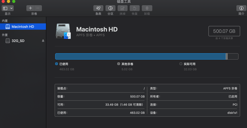Click the 磁盘工具 window title
The image size is (247, 128).
click(x=124, y=2)
